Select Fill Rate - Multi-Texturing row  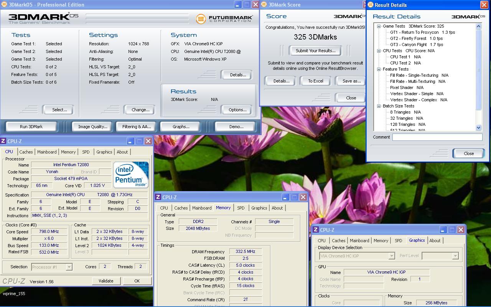point(418,81)
